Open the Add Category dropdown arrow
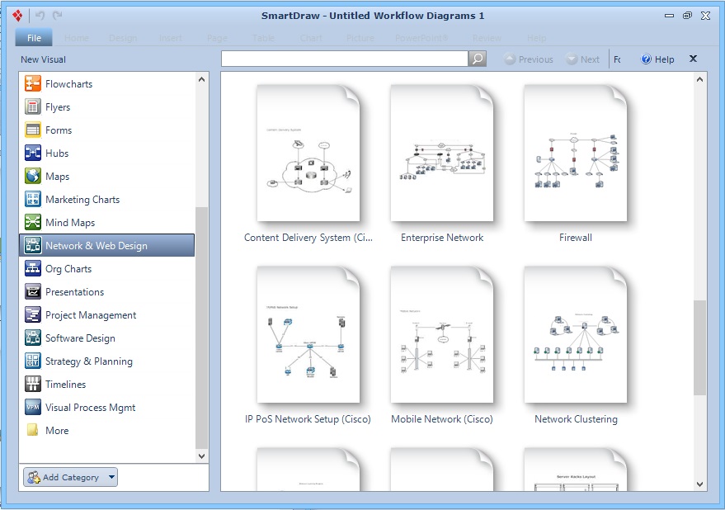725x510 pixels. point(111,477)
